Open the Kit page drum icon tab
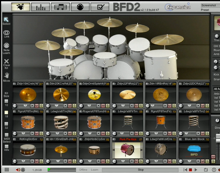The height and width of the screenshot is (173, 220). point(21,6)
